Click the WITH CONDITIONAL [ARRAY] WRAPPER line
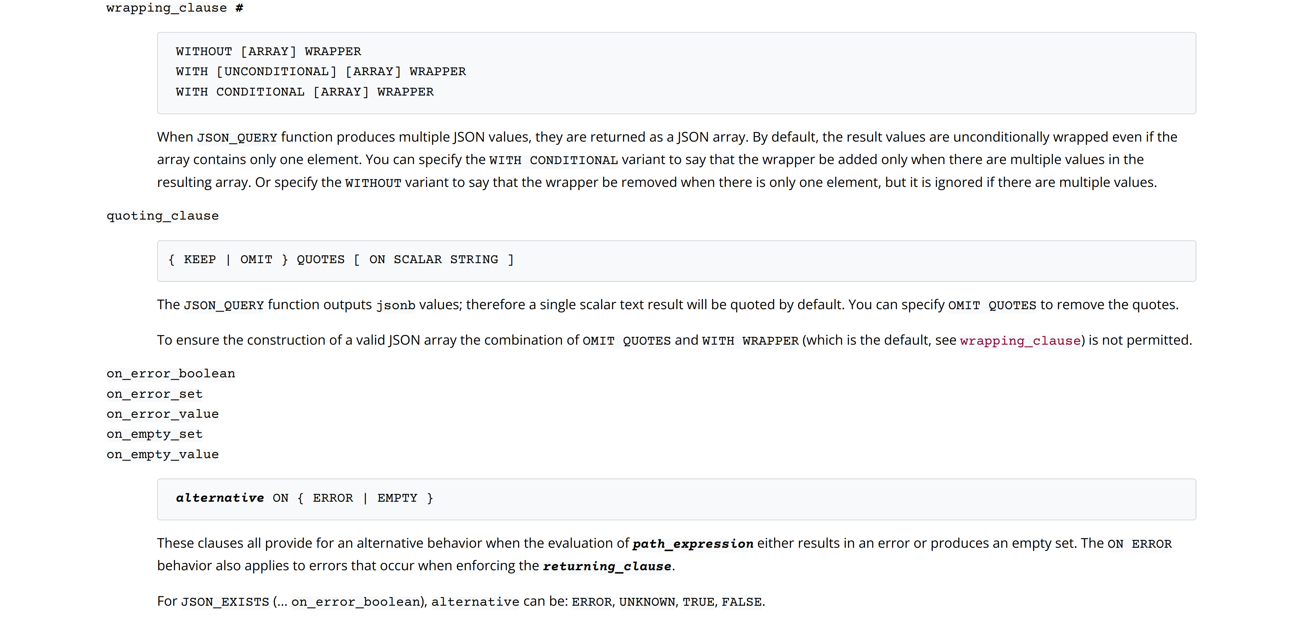 point(305,92)
